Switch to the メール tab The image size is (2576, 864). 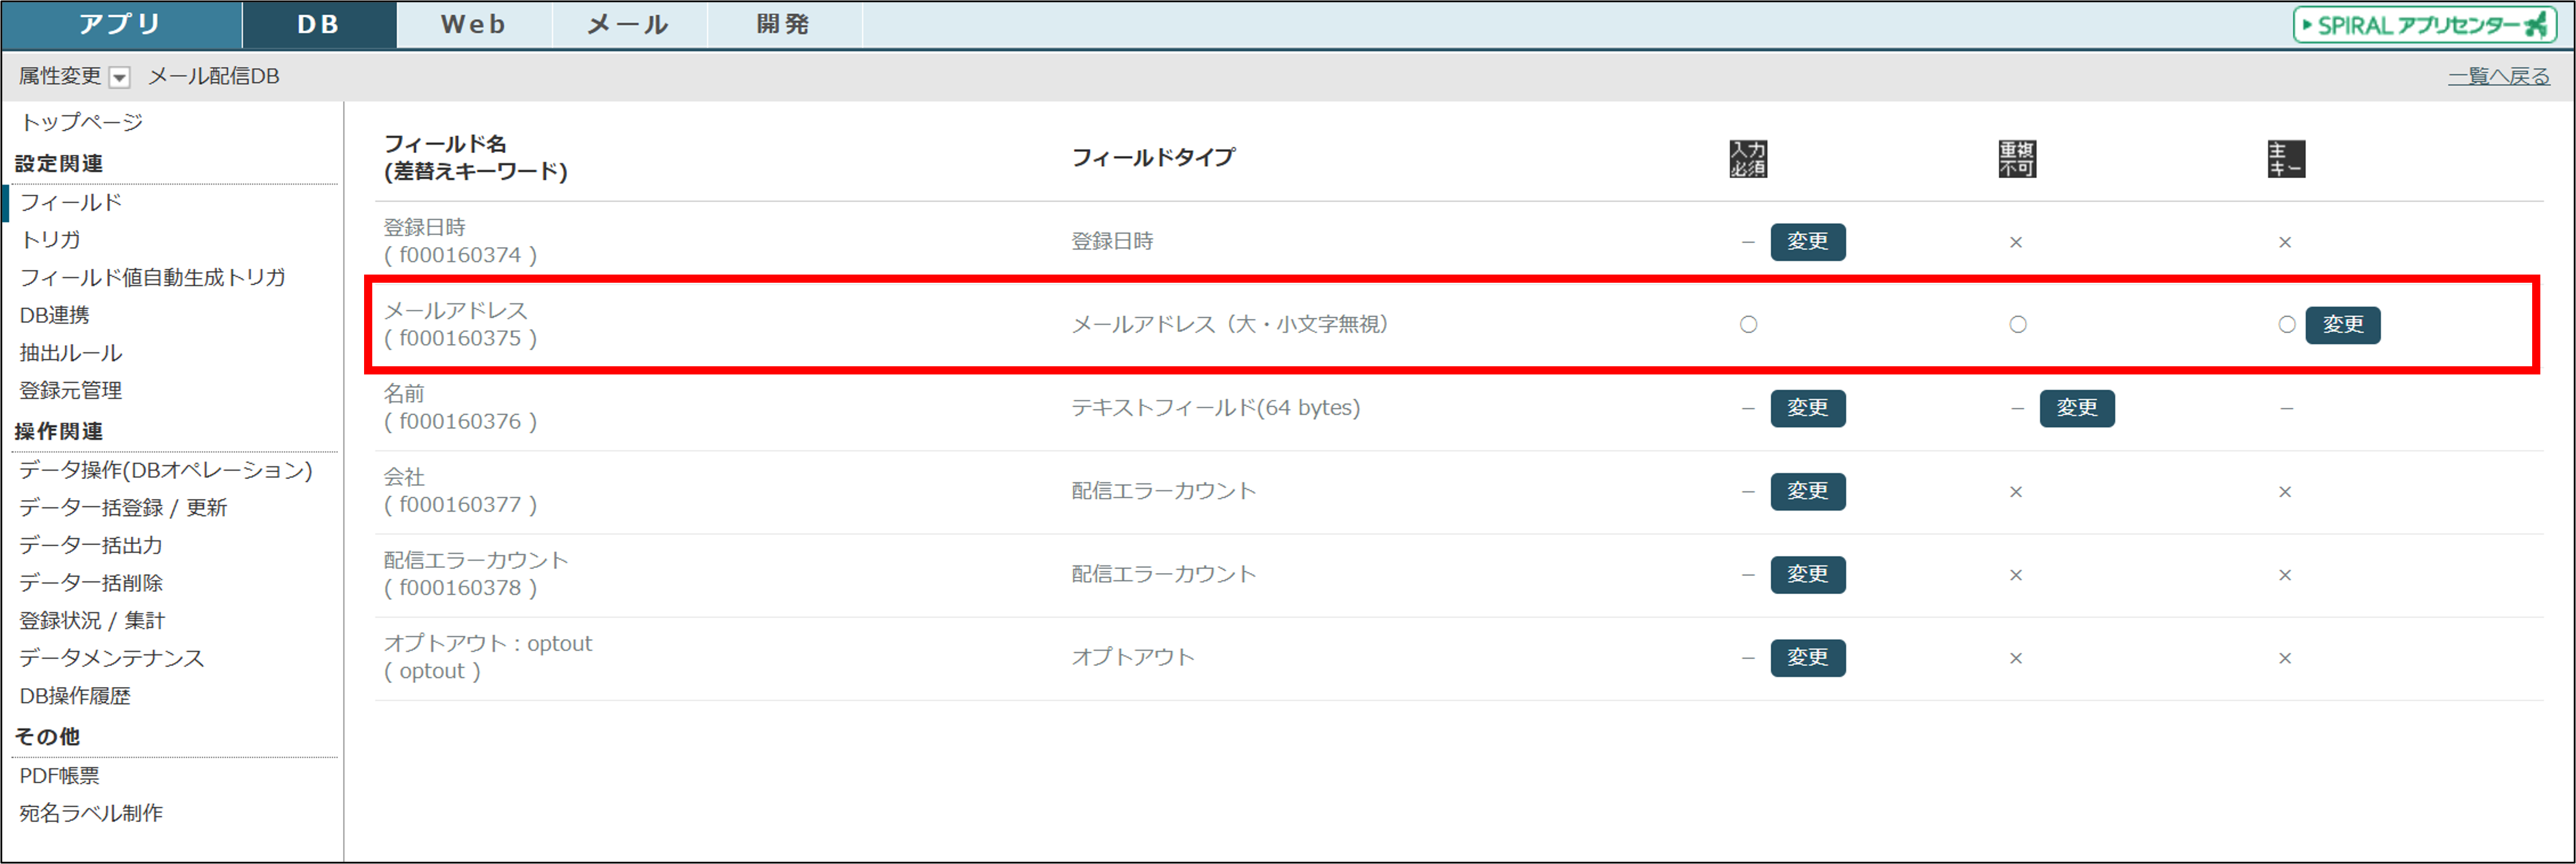(x=628, y=24)
